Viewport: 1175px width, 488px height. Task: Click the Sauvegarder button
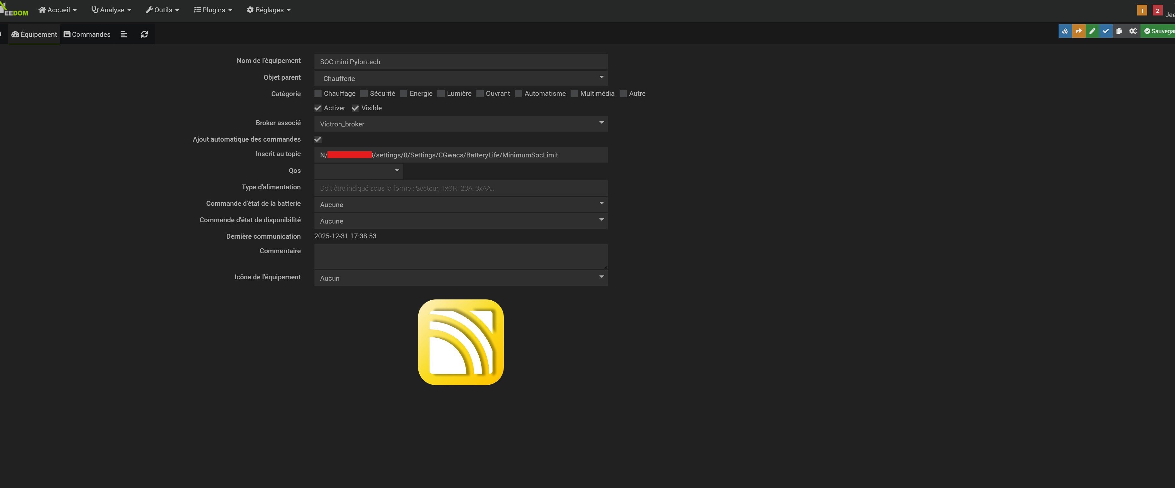[1158, 31]
